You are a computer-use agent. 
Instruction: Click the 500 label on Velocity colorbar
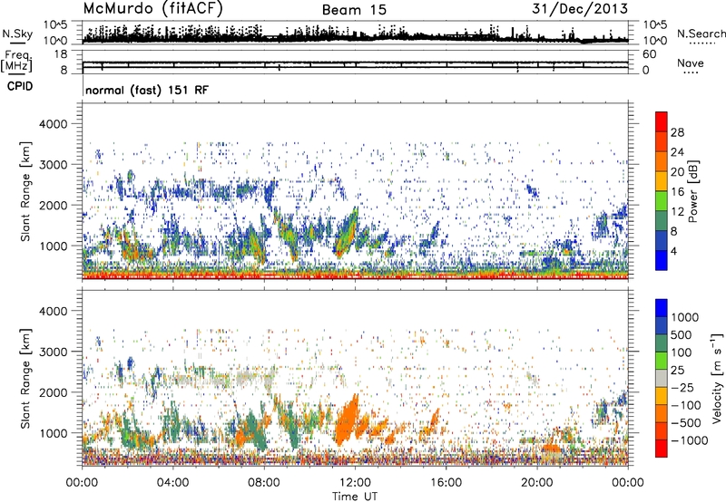[681, 335]
